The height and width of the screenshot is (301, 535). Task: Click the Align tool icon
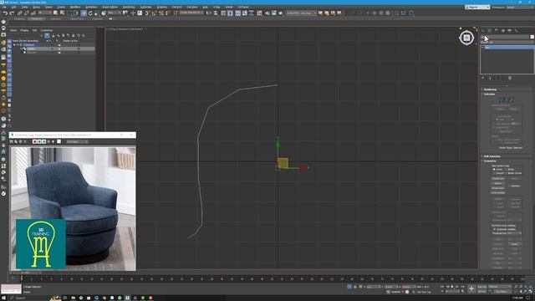tap(216, 13)
